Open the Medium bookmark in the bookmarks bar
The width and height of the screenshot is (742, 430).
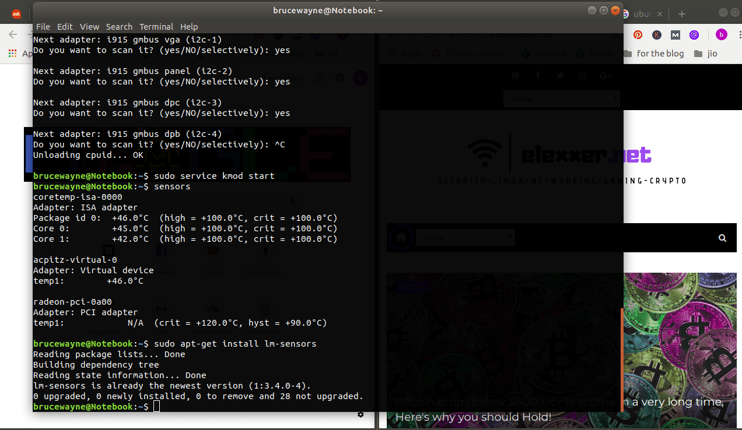tap(675, 35)
